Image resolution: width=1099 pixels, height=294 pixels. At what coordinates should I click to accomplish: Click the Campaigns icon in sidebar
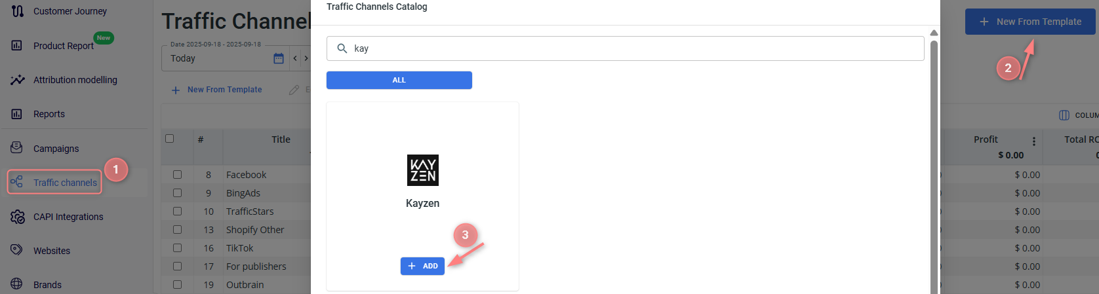pos(17,148)
